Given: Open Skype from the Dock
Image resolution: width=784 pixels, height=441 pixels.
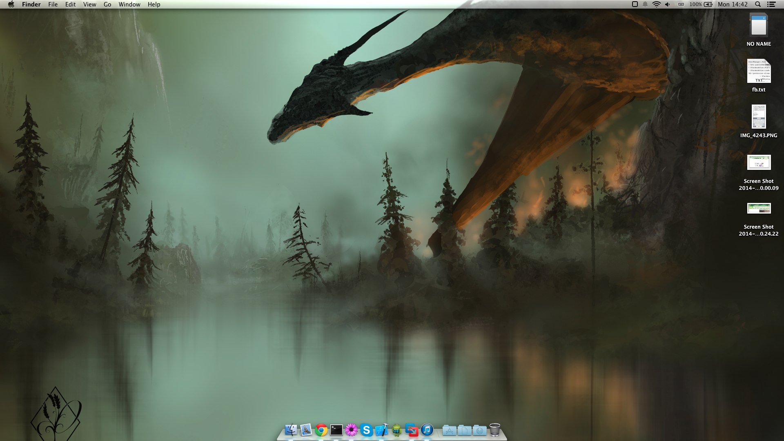Looking at the screenshot, I should [366, 430].
